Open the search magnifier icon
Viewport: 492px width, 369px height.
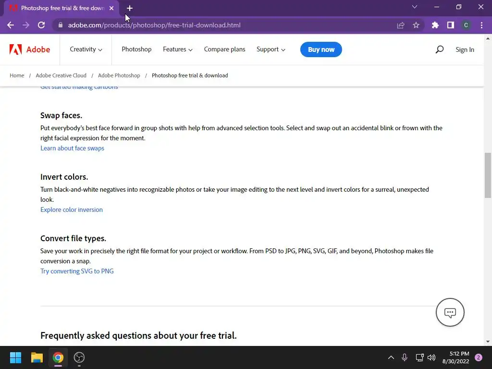tap(440, 49)
